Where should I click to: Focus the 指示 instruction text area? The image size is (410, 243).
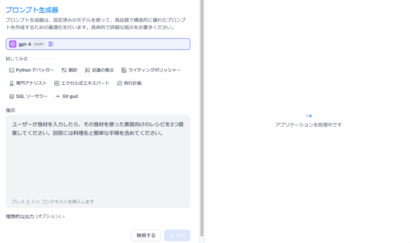(98, 160)
